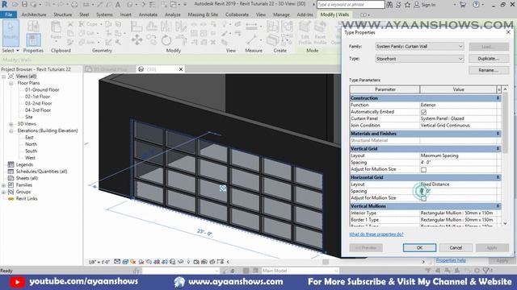Screen dimensions: 517x290
Task: Open the Properties palette button
Action: (33, 39)
